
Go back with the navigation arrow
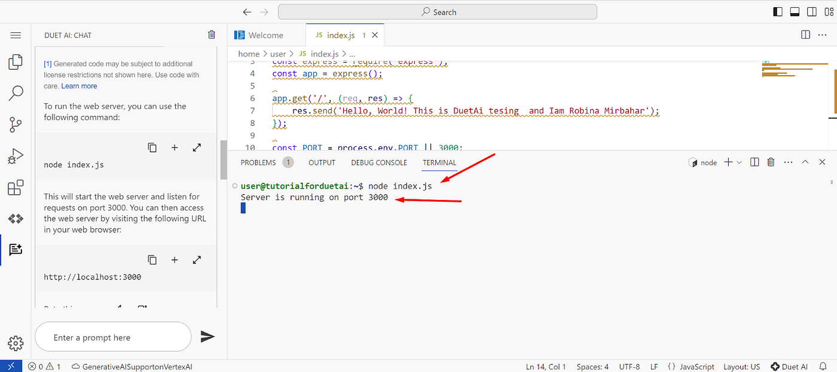tap(247, 12)
